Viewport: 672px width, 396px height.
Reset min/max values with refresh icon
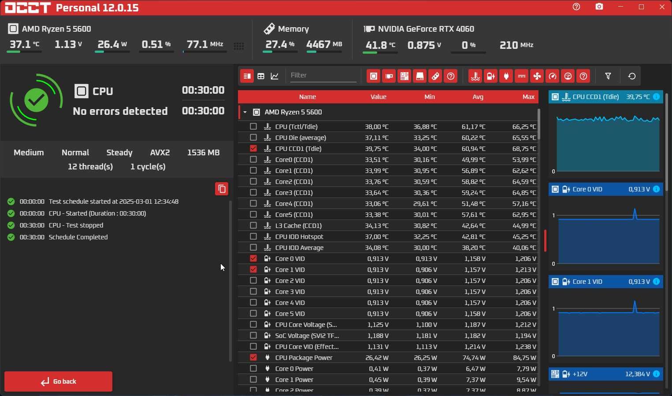(632, 76)
